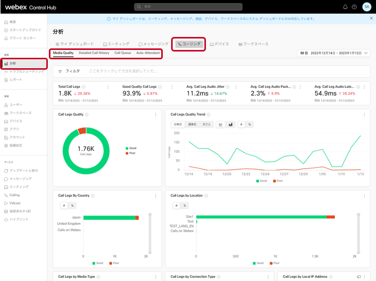Open sidebar メッセージング service item
The height and width of the screenshot is (281, 376).
[x=18, y=179]
